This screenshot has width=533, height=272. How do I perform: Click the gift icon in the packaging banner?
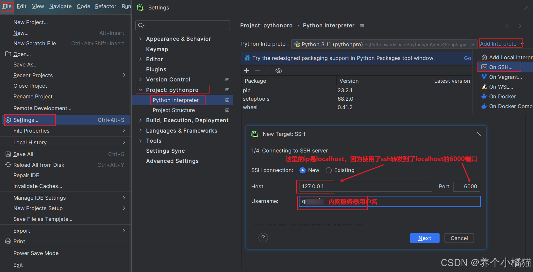[x=247, y=58]
